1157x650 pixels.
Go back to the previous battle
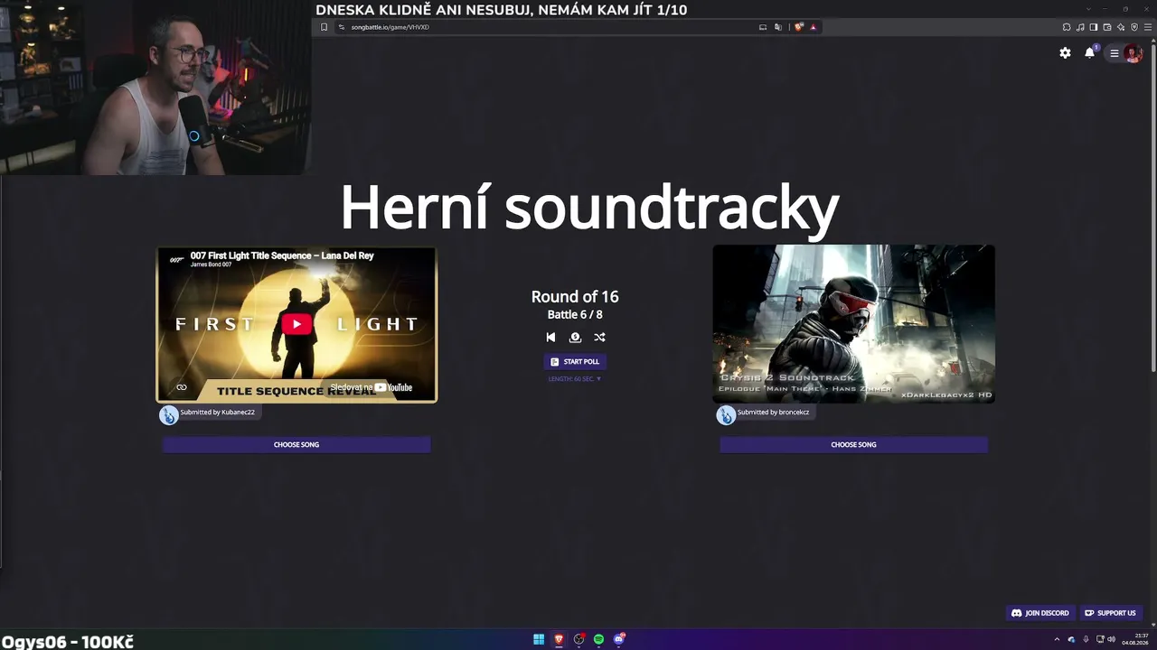(x=550, y=338)
